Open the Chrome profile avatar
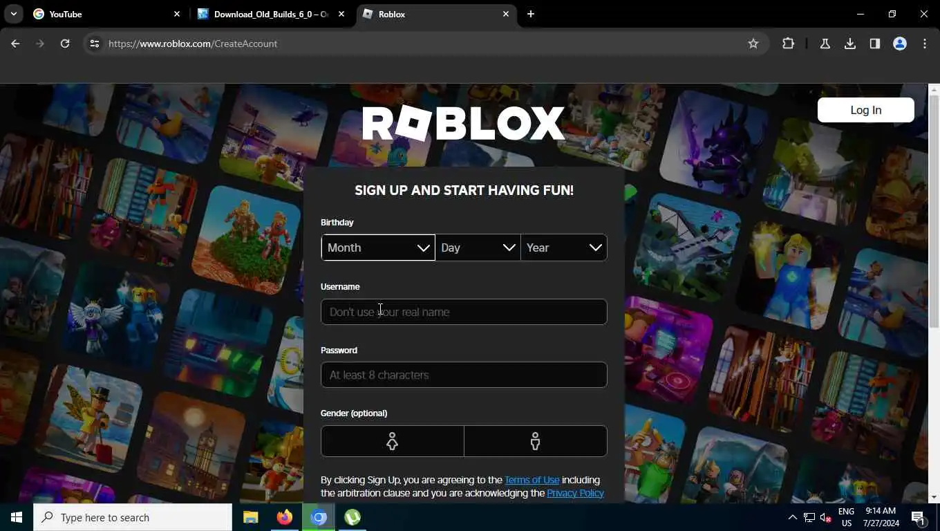Screen dimensions: 940x531 [899, 44]
